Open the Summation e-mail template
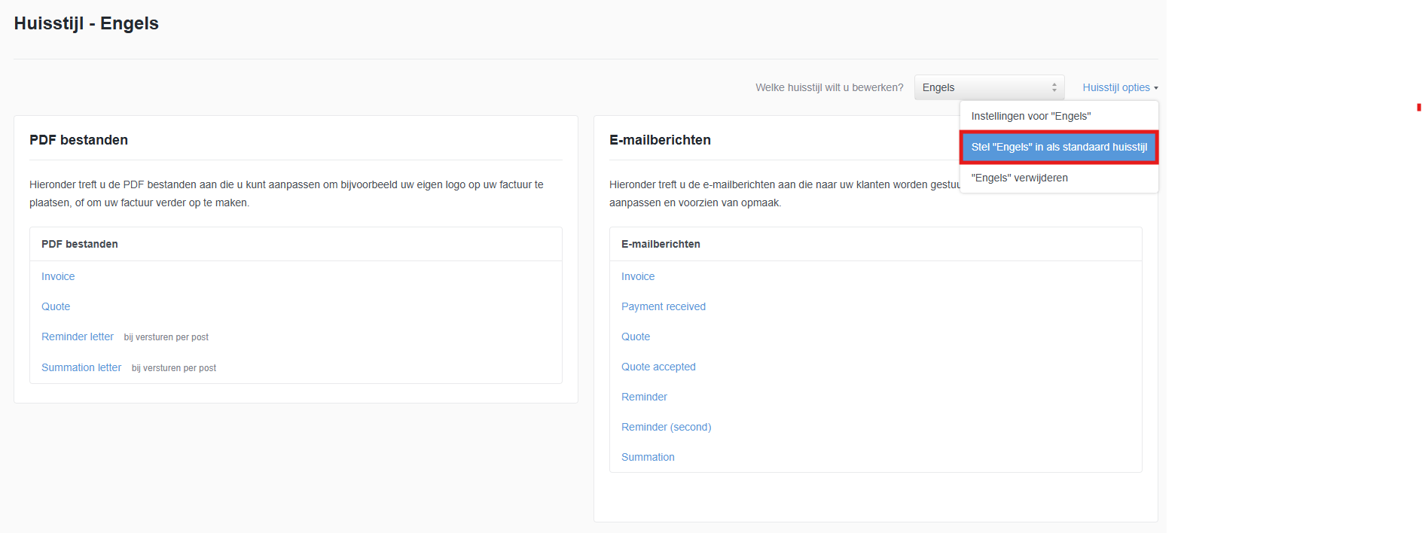1422x533 pixels. coord(648,457)
